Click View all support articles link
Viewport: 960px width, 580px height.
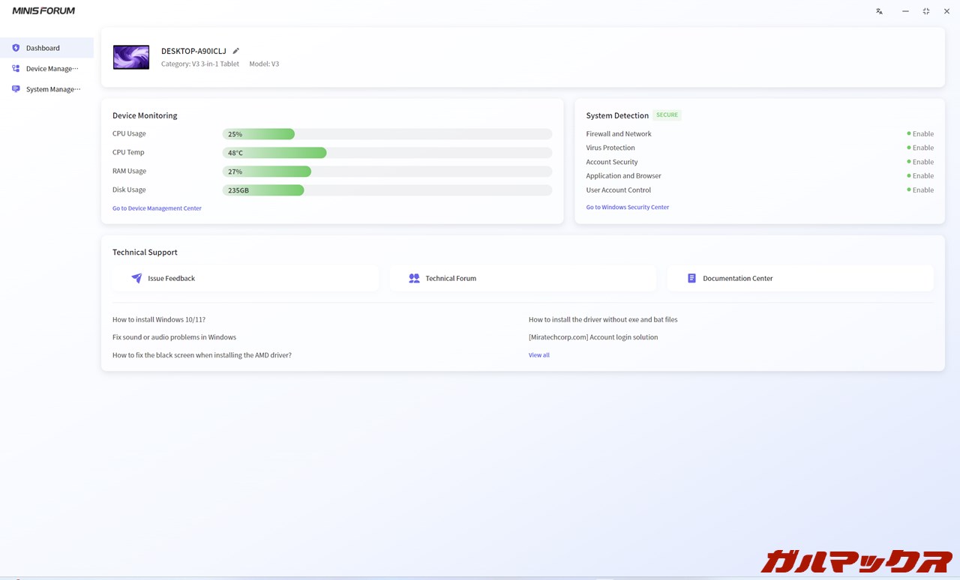coord(538,355)
